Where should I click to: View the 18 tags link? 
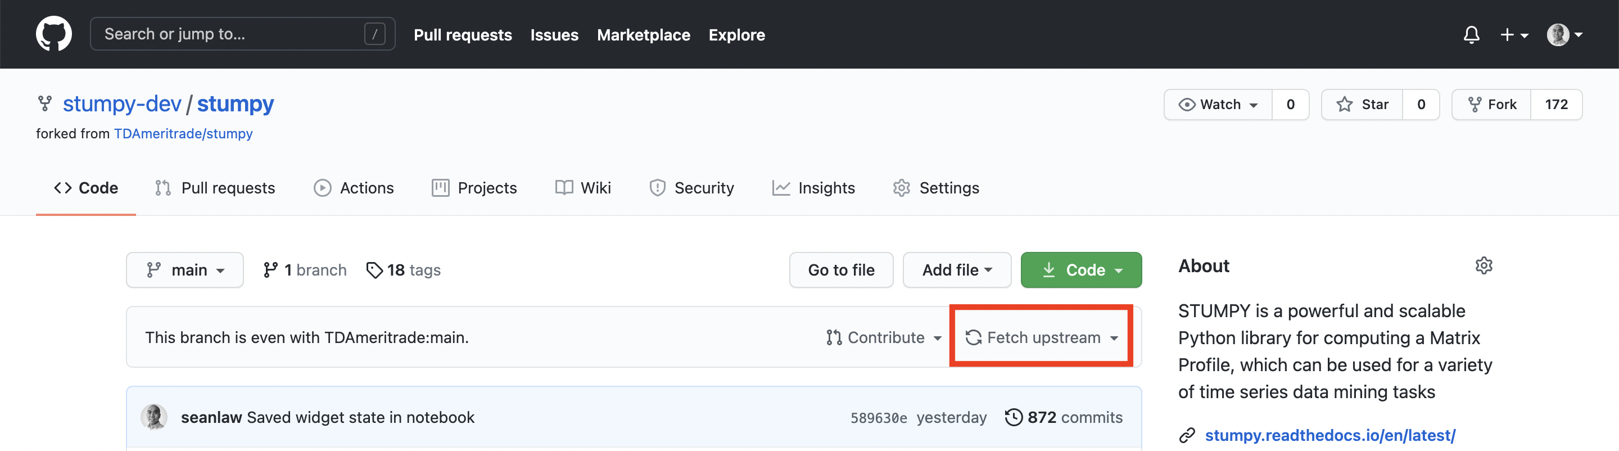pyautogui.click(x=404, y=270)
